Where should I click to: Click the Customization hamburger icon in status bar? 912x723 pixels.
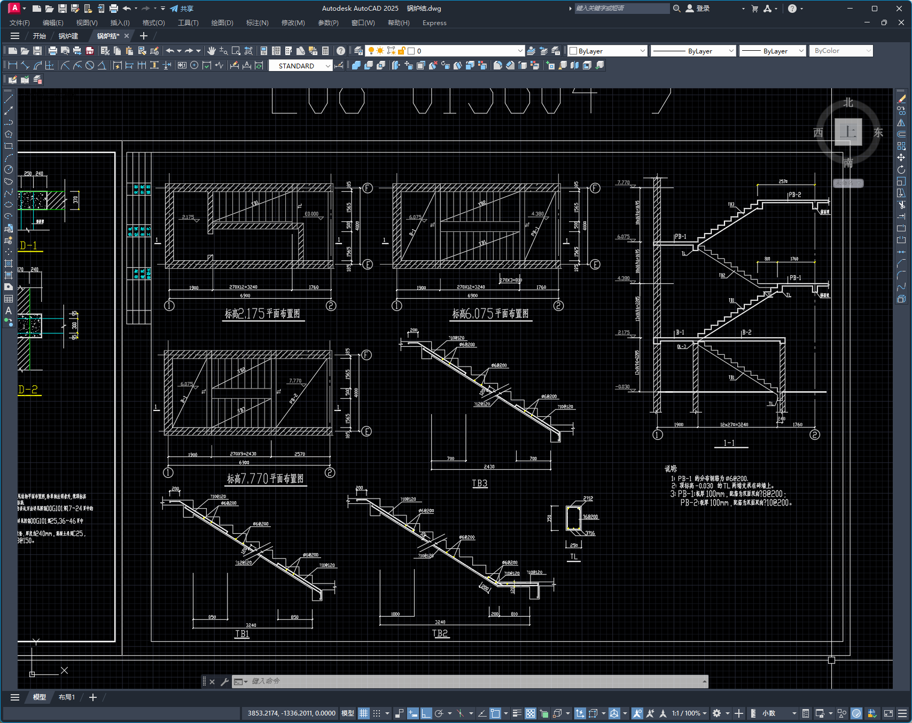[x=902, y=713]
